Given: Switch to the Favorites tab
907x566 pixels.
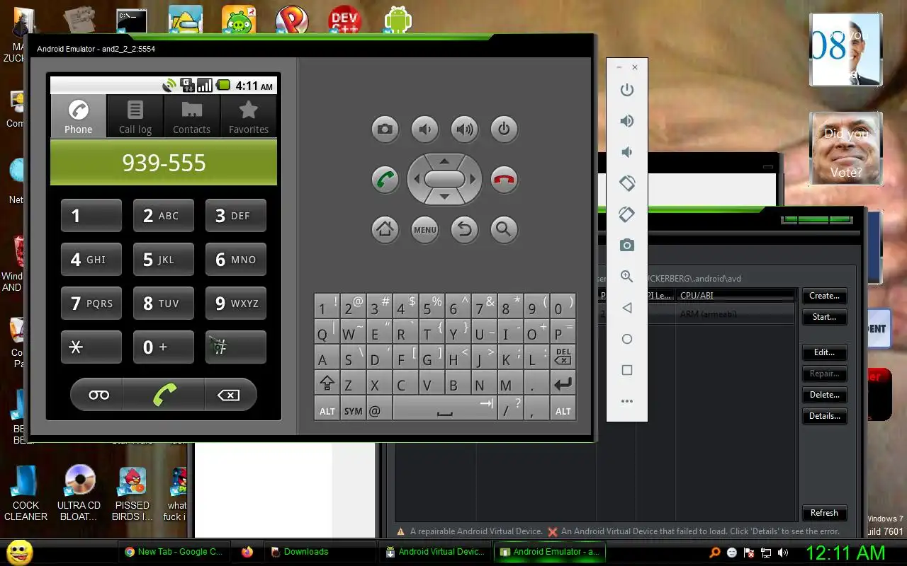Looking at the screenshot, I should (249, 116).
